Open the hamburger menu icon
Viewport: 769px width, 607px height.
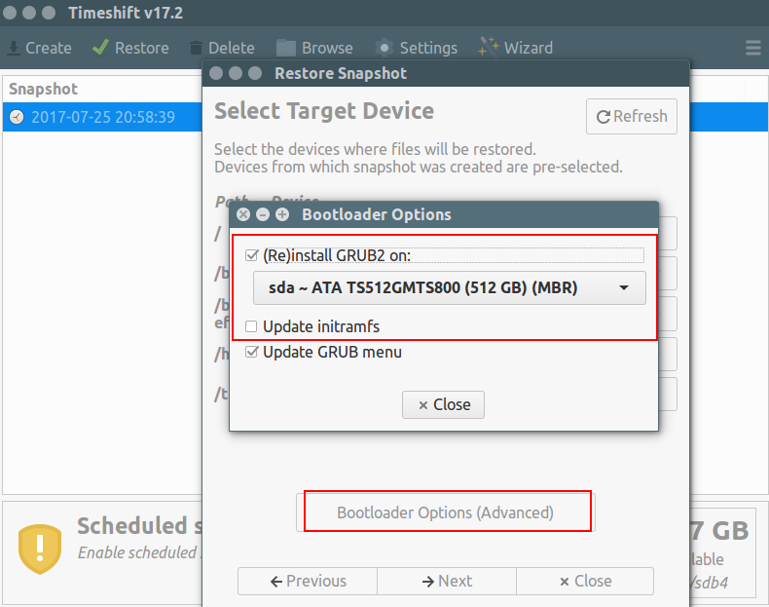coord(753,48)
